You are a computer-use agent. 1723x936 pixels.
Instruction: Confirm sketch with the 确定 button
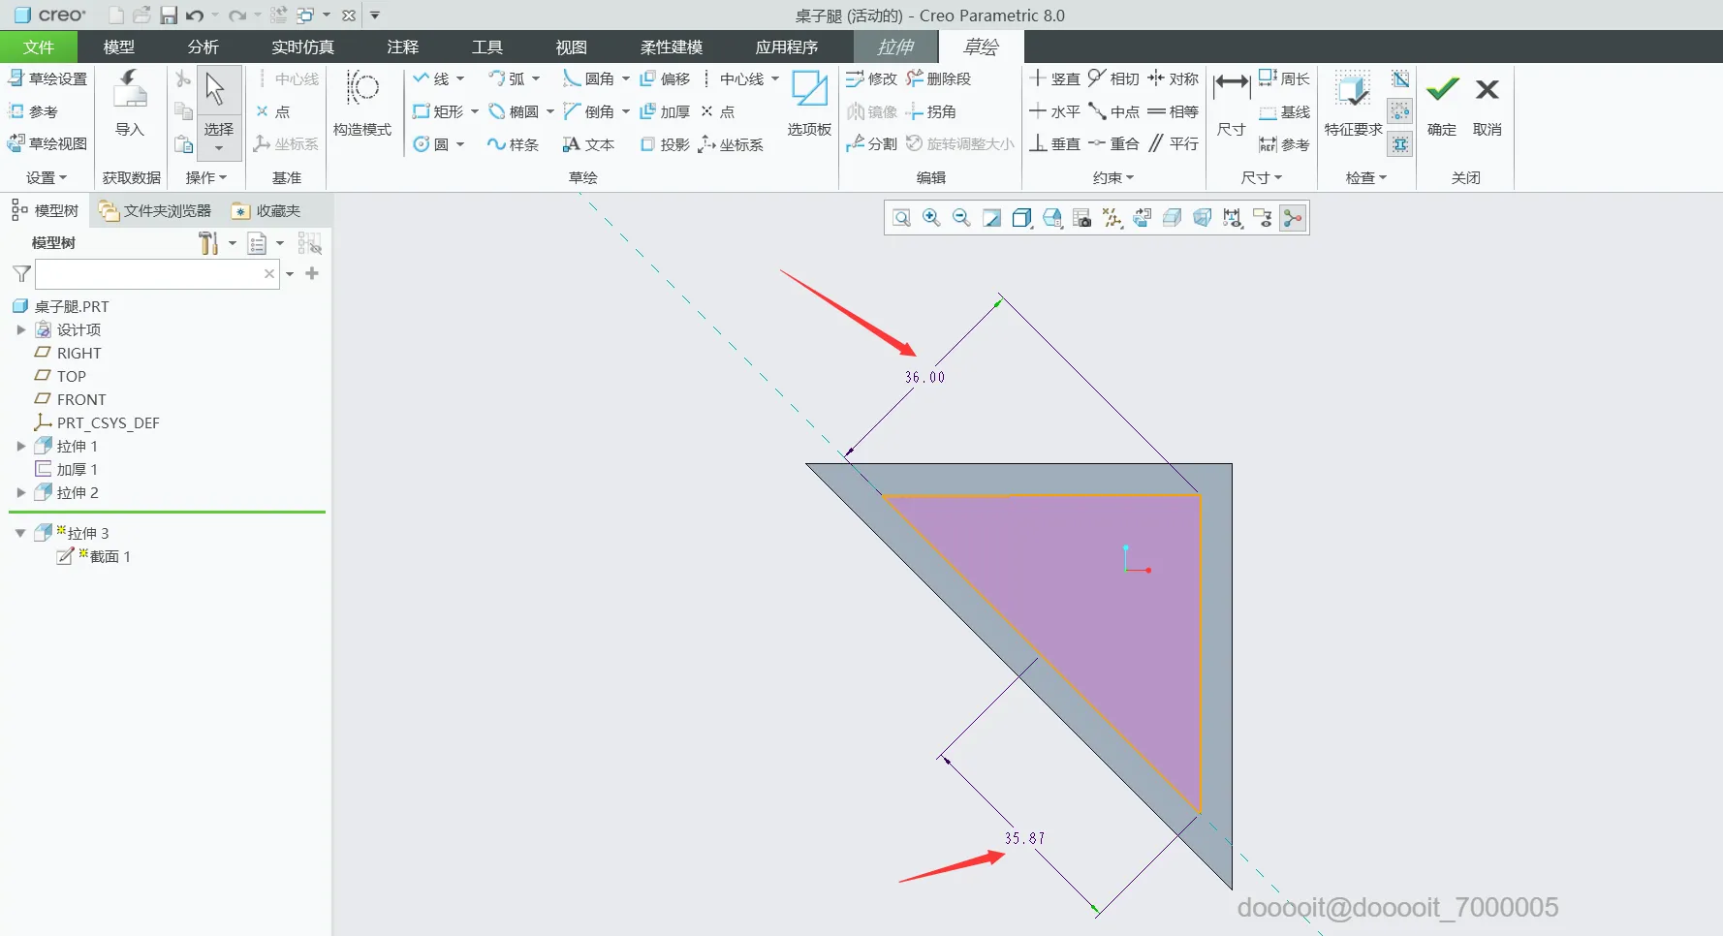[x=1442, y=103]
